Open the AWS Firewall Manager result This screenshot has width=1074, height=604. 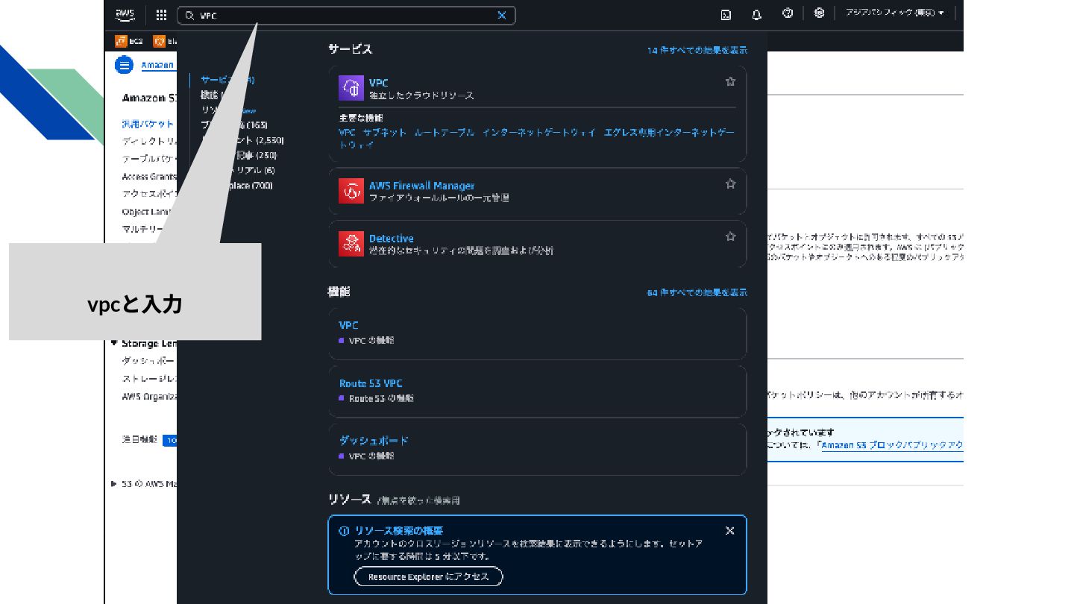pyautogui.click(x=421, y=186)
